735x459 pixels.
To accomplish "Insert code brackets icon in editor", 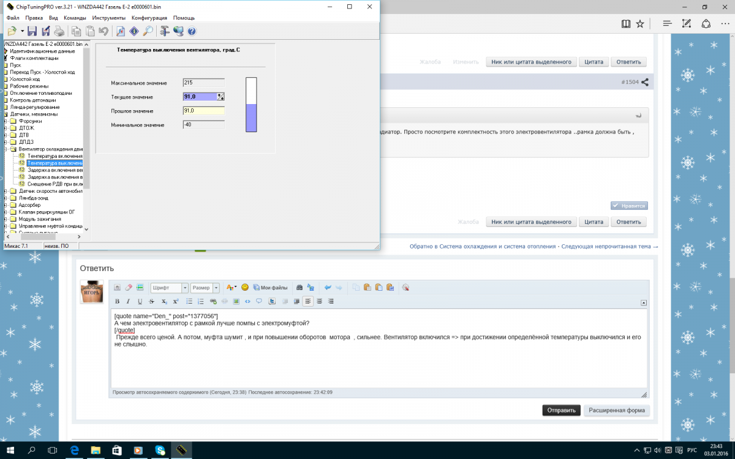I will pos(247,301).
